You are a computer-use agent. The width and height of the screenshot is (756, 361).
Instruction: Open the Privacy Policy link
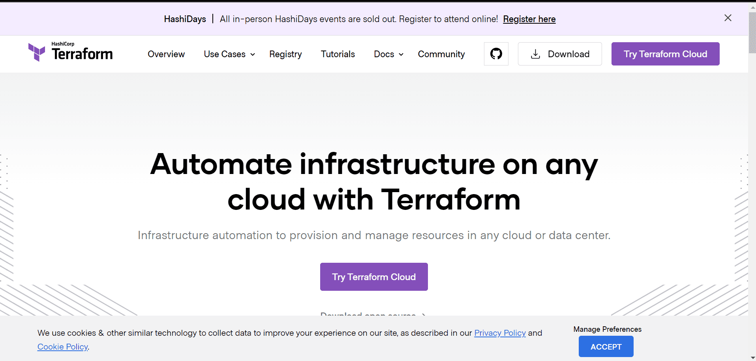499,333
